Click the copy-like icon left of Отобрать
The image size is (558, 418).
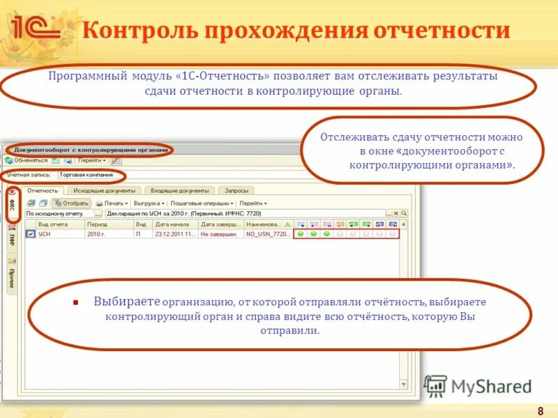tap(43, 203)
